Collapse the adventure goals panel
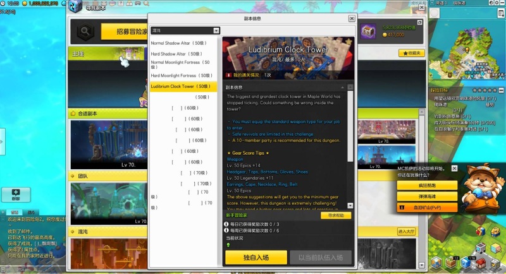The width and height of the screenshot is (506, 274). pos(501,90)
